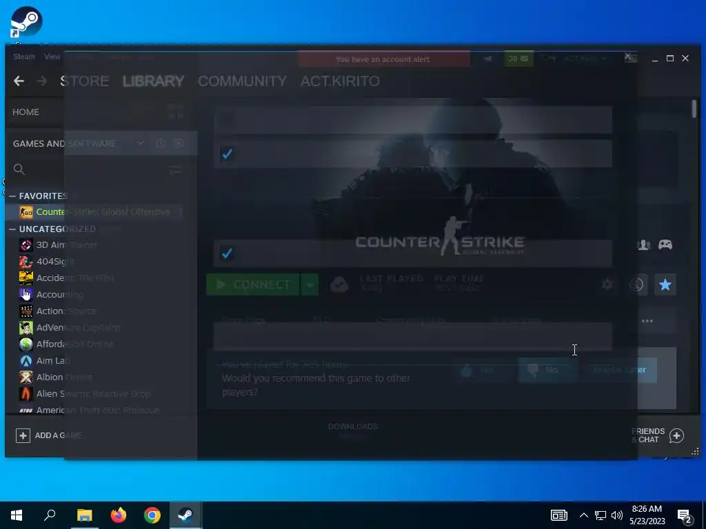706x529 pixels.
Task: Go forward with the right arrow
Action: click(x=41, y=81)
